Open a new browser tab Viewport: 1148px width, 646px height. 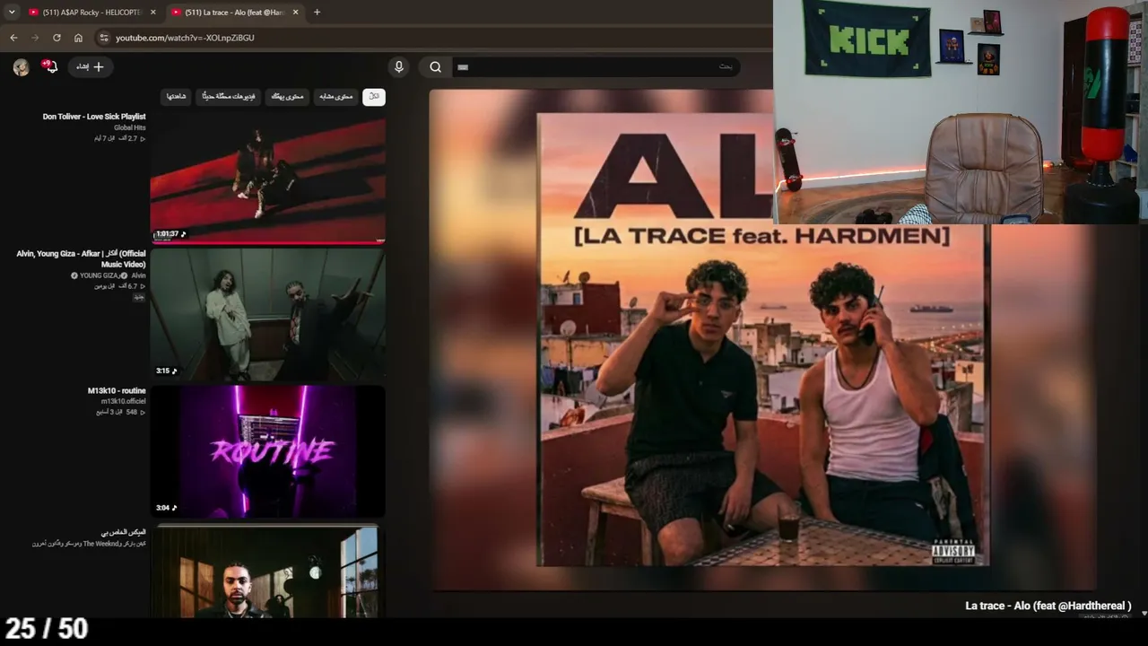tap(317, 13)
